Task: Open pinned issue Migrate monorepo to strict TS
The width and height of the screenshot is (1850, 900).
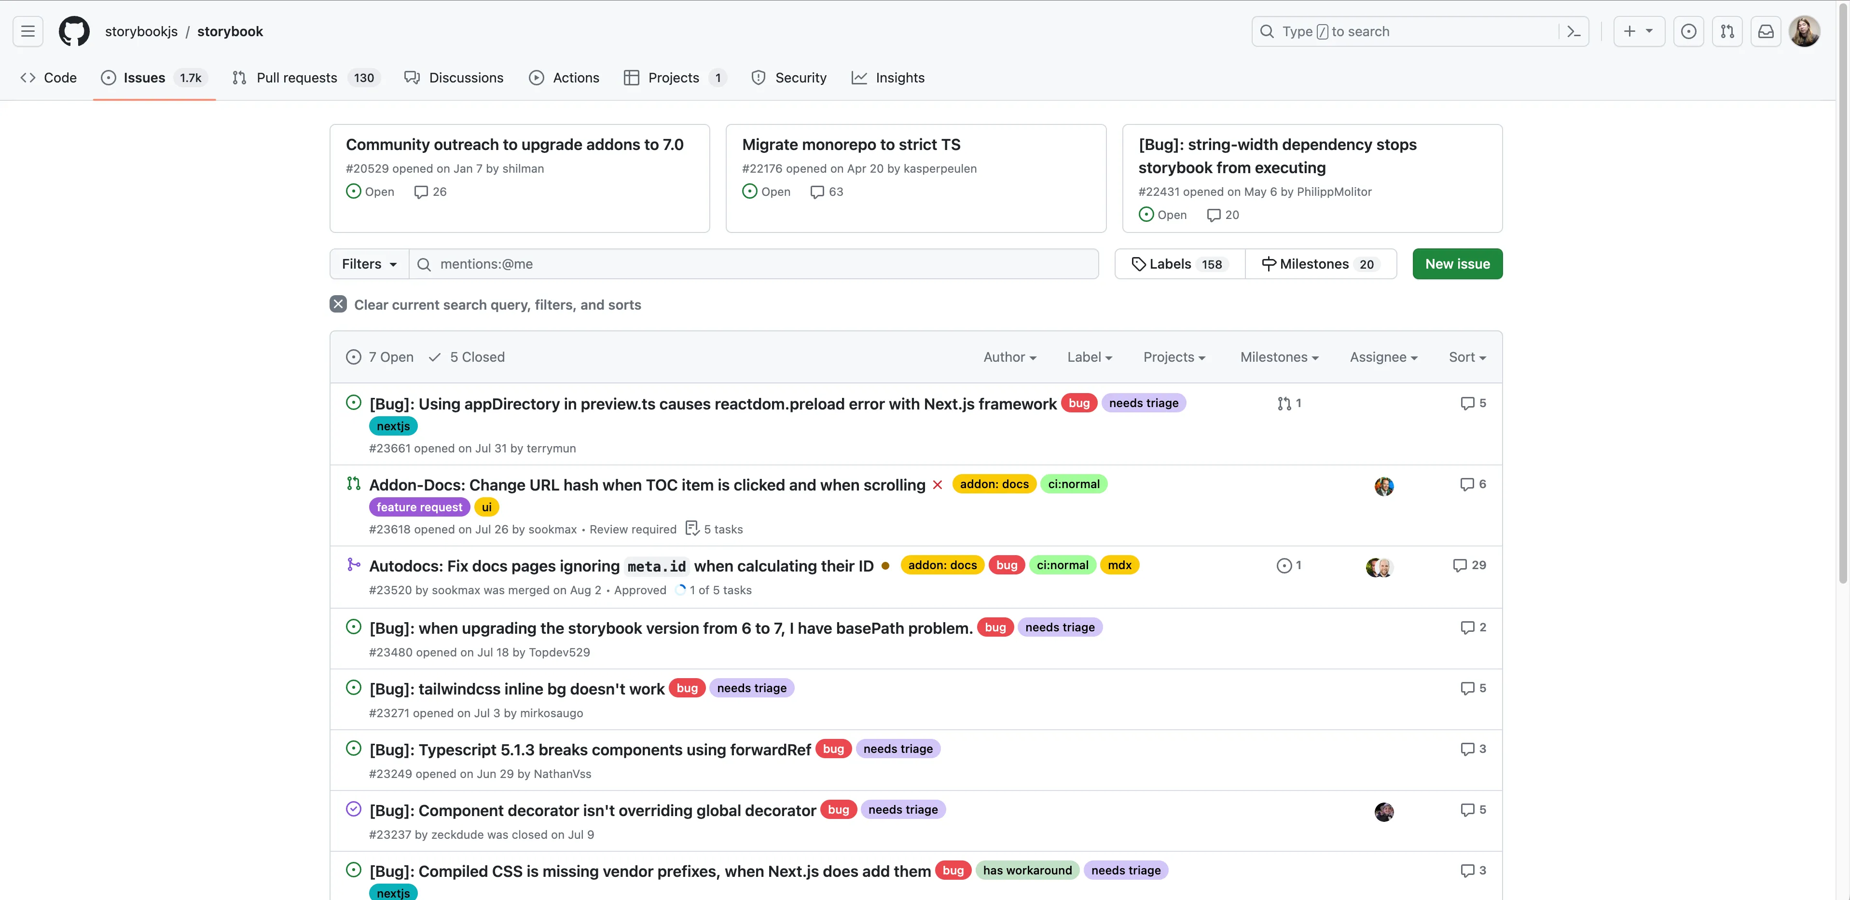Action: [x=850, y=144]
